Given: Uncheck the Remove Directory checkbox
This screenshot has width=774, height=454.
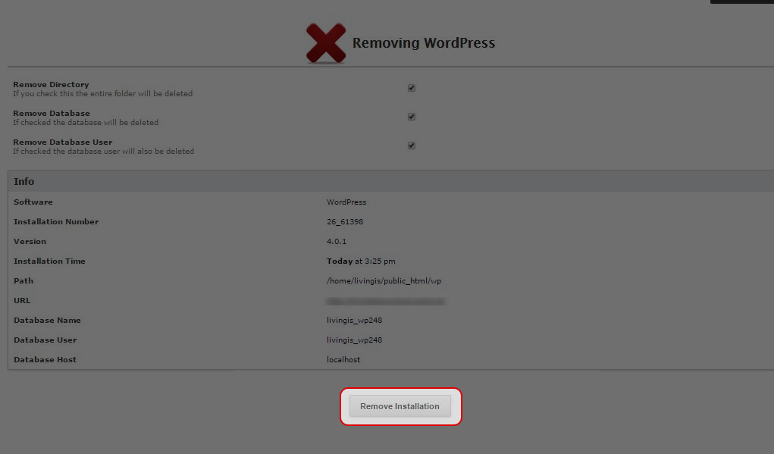Looking at the screenshot, I should point(412,87).
